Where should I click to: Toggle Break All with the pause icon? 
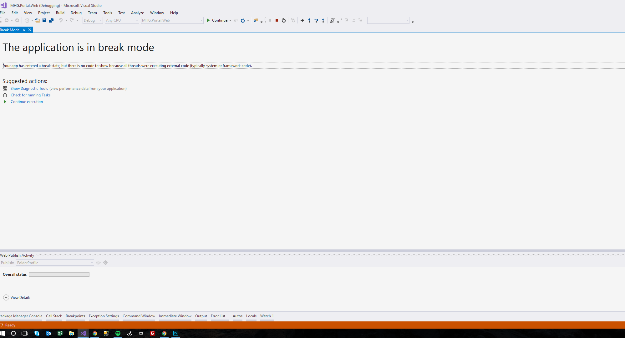point(270,20)
